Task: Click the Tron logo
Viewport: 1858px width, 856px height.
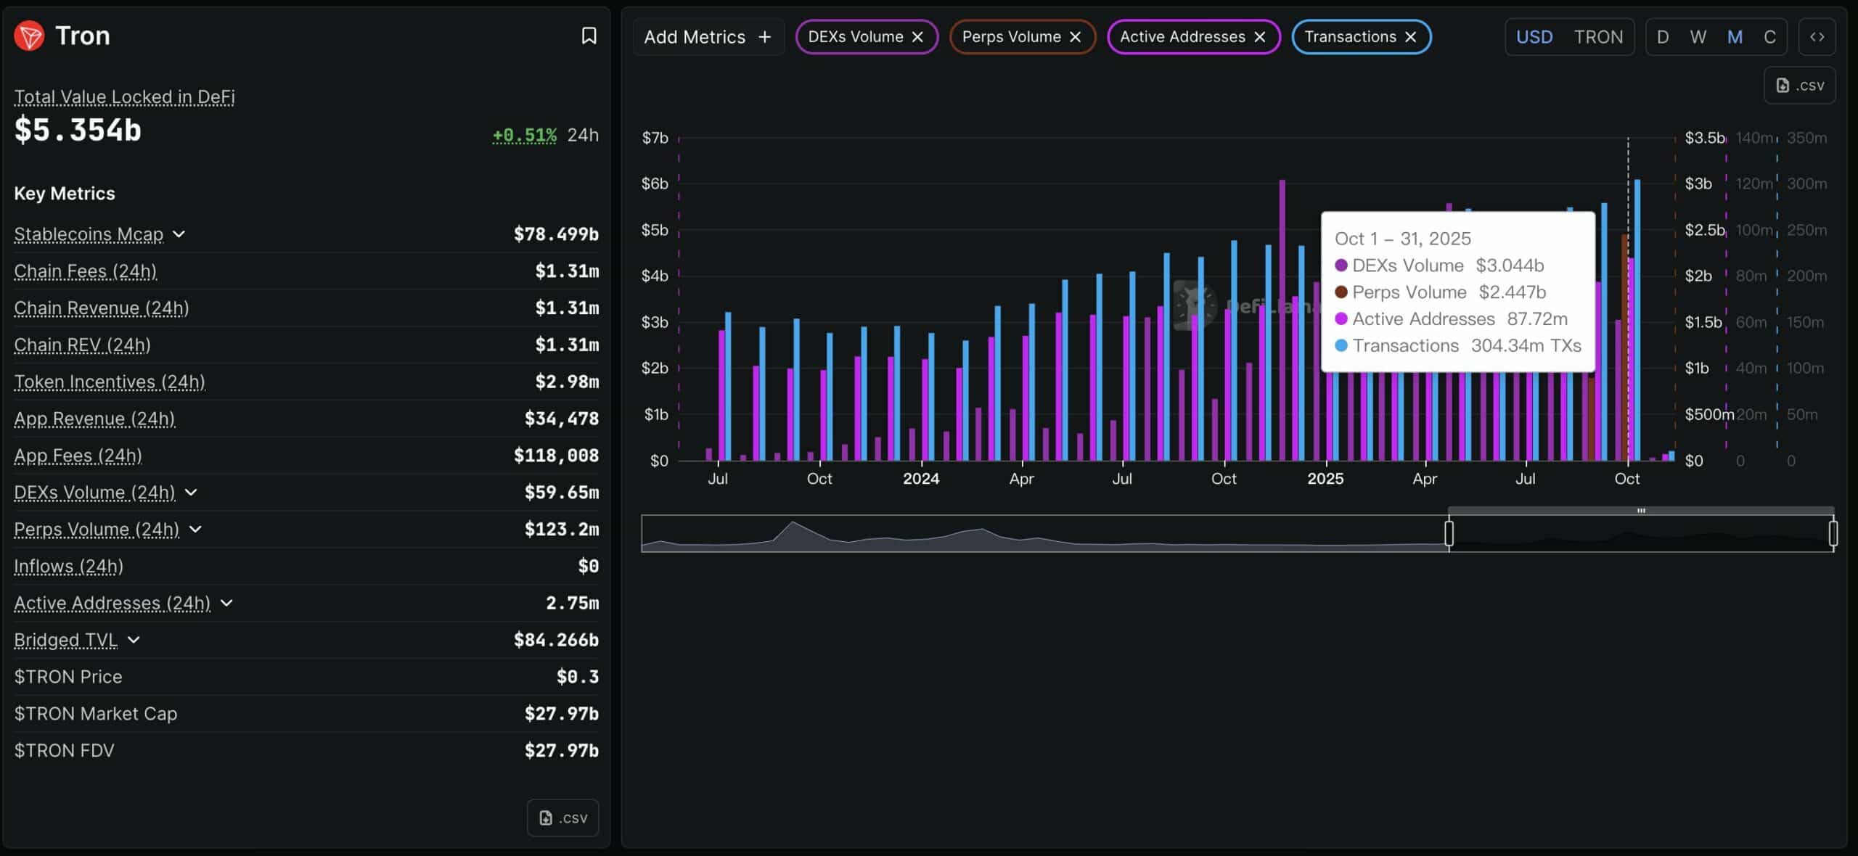Action: pyautogui.click(x=30, y=35)
